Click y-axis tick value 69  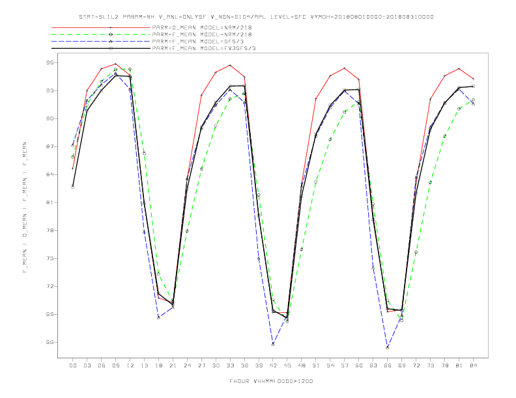click(x=50, y=314)
